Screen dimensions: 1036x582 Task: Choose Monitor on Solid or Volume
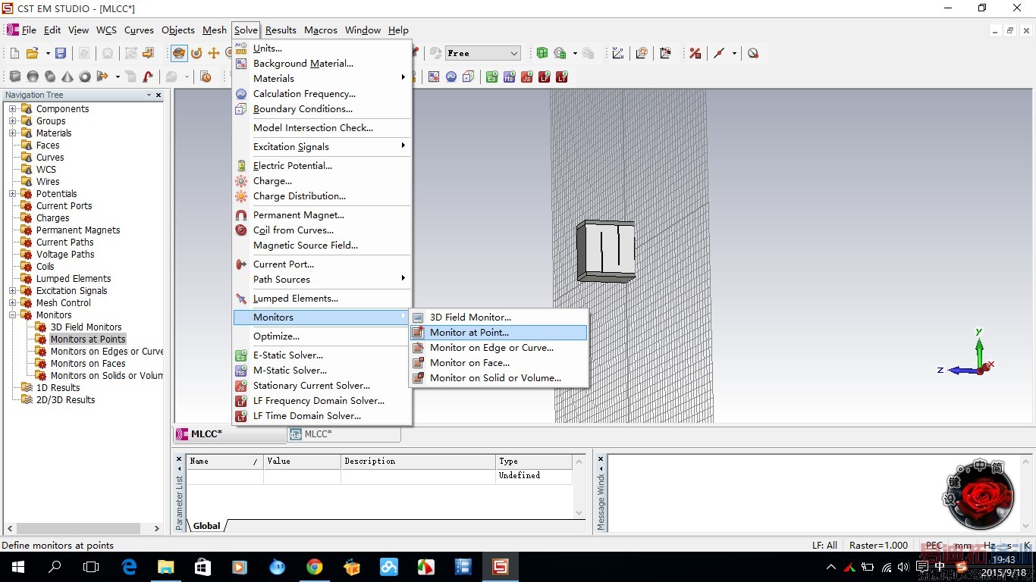point(498,377)
